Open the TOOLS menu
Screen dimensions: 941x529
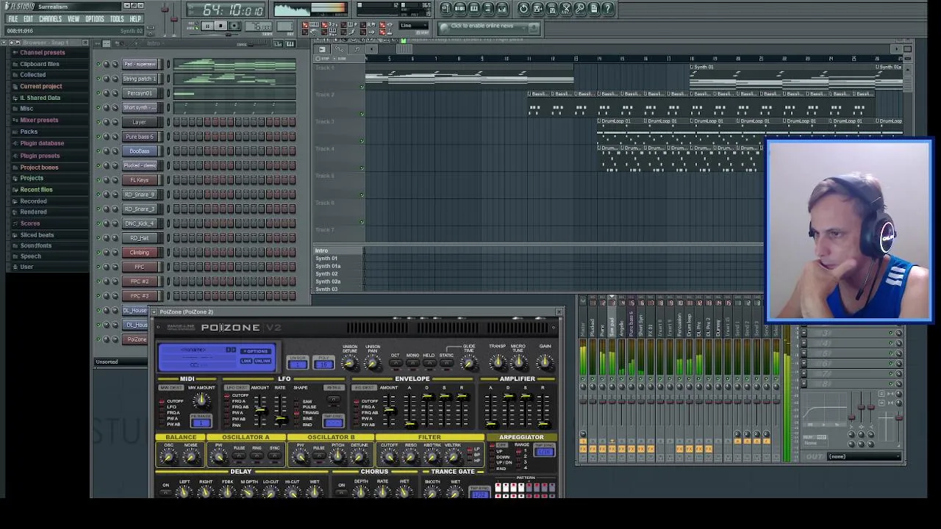pyautogui.click(x=117, y=19)
